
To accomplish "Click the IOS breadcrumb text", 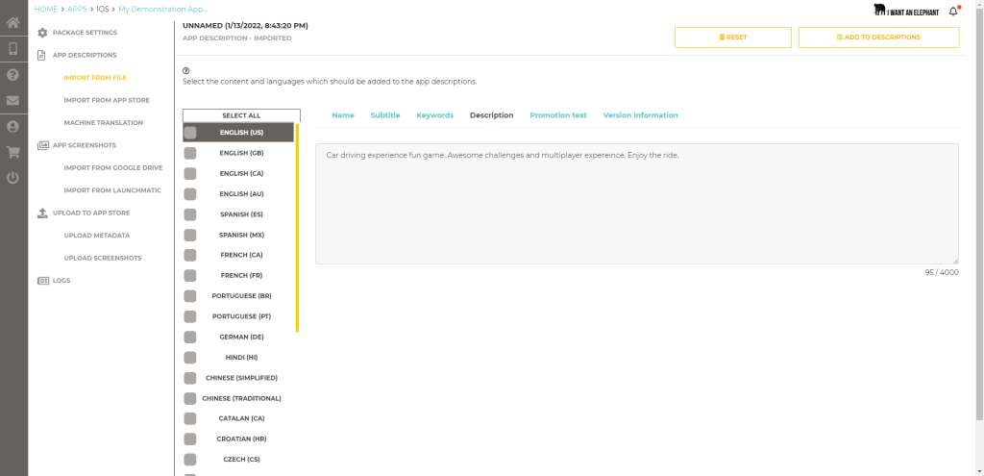I will [x=103, y=10].
